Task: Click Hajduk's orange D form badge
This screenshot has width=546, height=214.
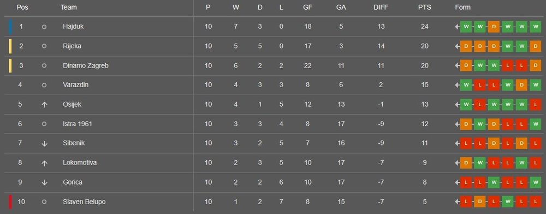Action: (494, 27)
